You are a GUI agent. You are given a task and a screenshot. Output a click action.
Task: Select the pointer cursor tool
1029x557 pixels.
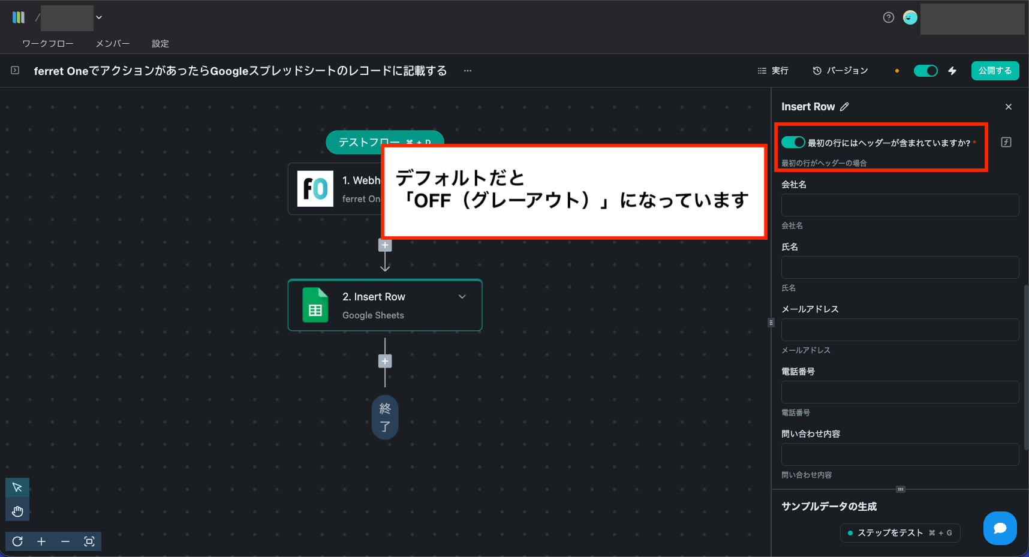click(x=17, y=487)
